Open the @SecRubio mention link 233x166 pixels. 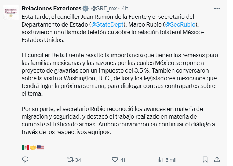coord(179,24)
